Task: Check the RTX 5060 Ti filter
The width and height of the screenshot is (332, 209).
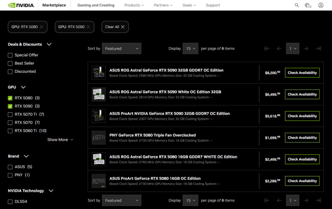Action: pos(10,131)
